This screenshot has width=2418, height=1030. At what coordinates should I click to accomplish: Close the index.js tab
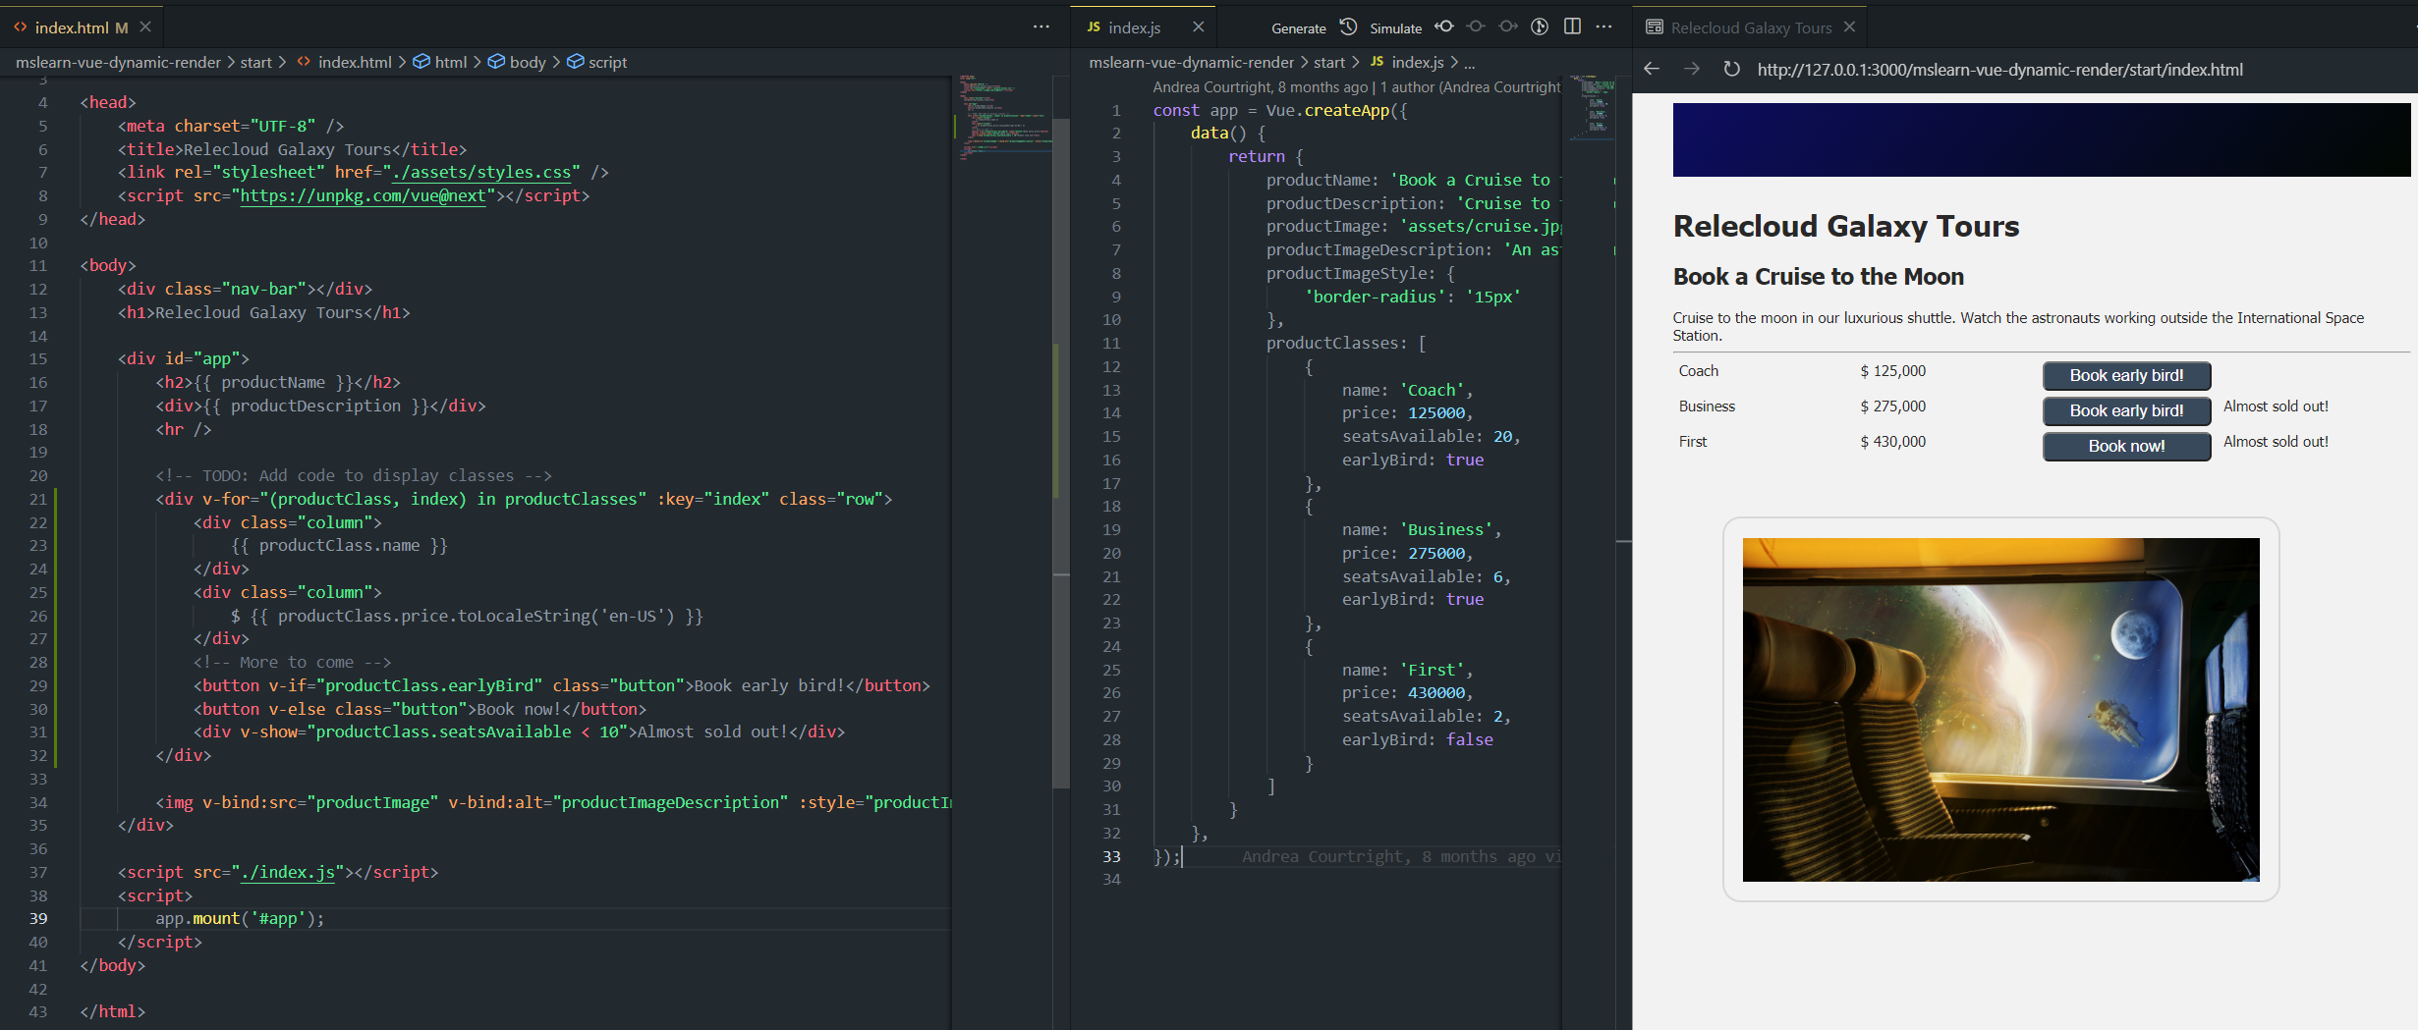[x=1198, y=27]
